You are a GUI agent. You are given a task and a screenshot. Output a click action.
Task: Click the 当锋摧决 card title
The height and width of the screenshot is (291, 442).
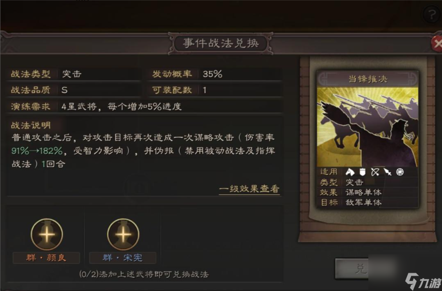tap(368, 79)
